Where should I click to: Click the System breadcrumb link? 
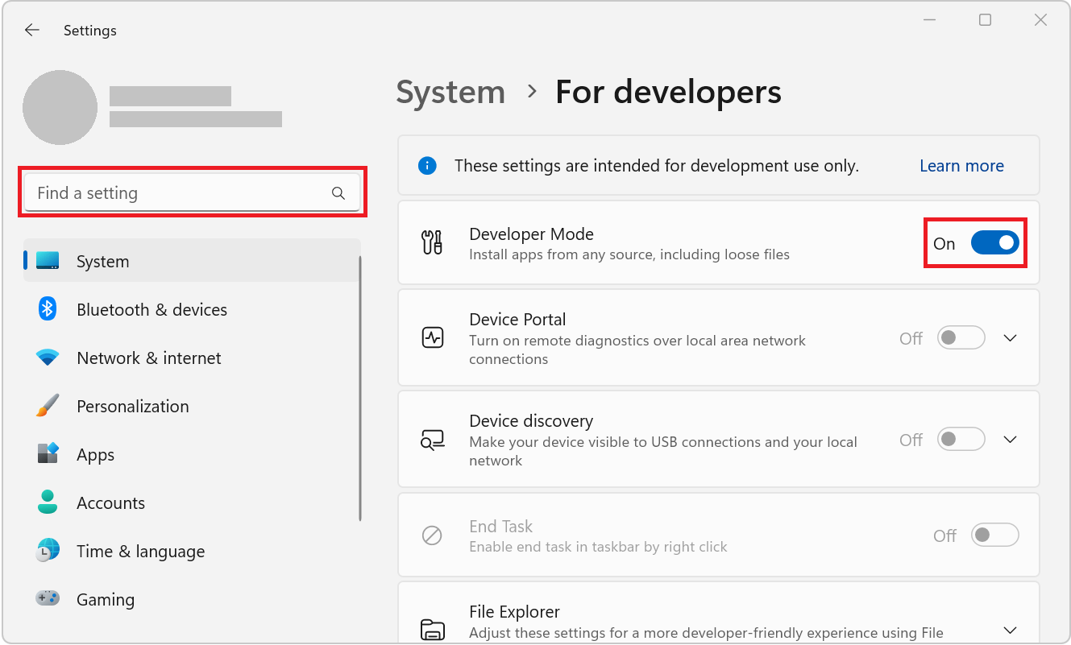click(450, 92)
